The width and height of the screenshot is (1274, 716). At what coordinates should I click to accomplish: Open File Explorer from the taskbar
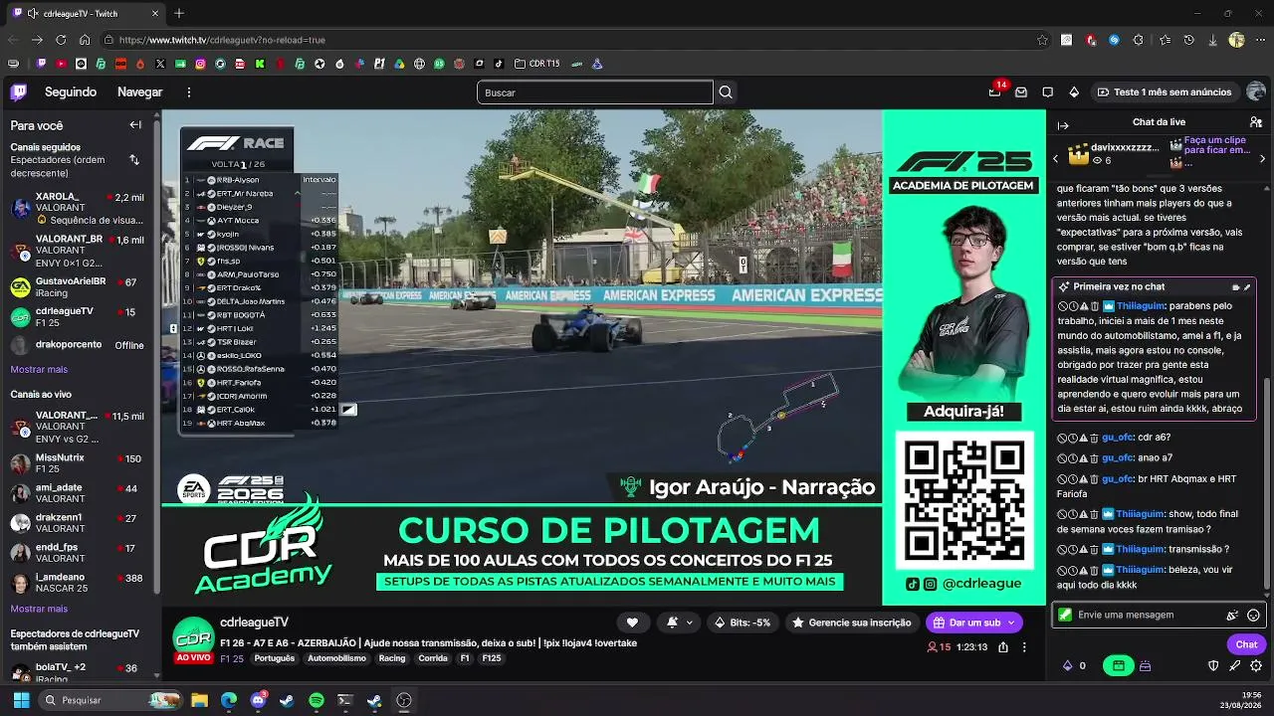pos(199,700)
